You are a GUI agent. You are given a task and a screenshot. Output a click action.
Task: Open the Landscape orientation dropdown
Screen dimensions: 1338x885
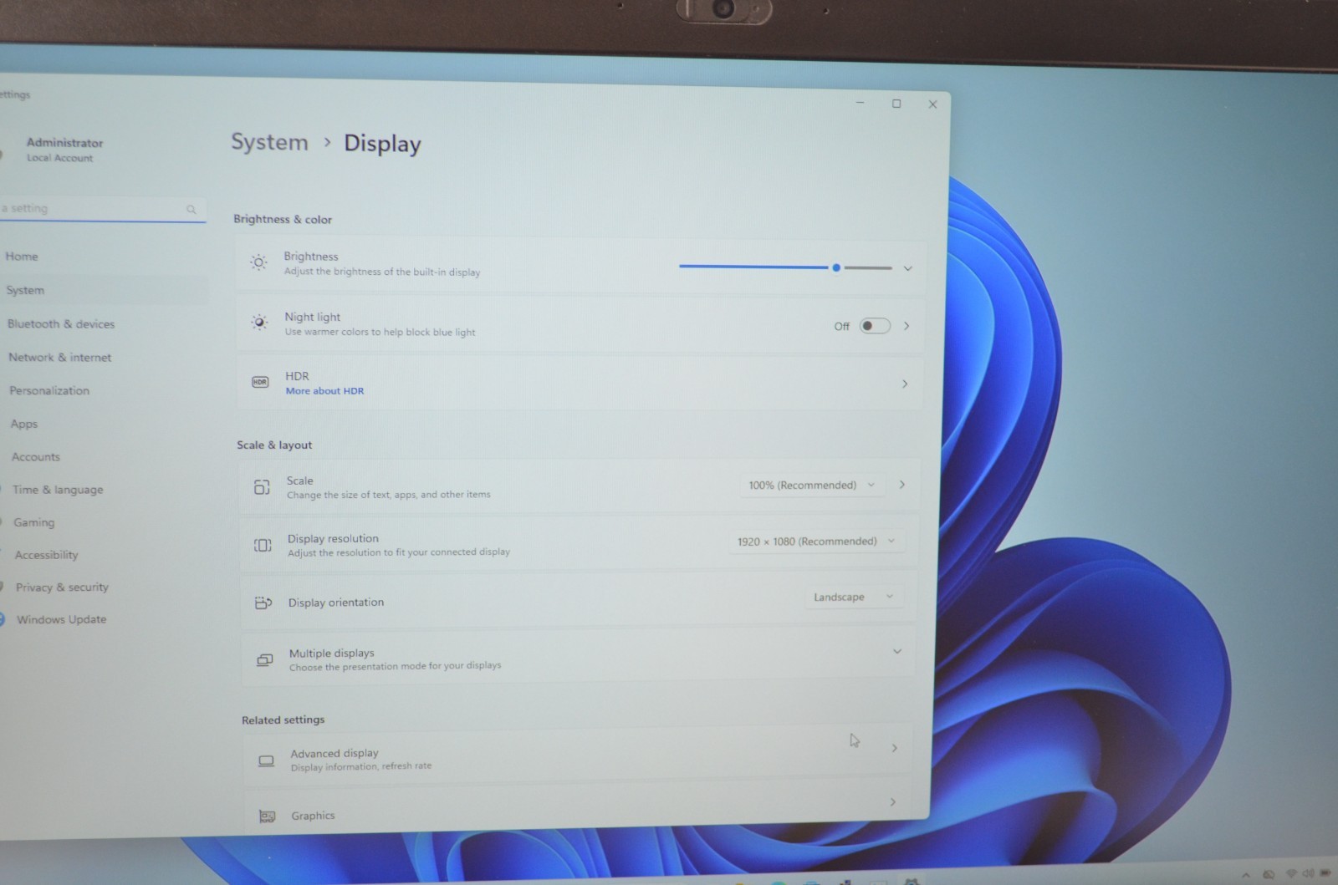pyautogui.click(x=853, y=597)
